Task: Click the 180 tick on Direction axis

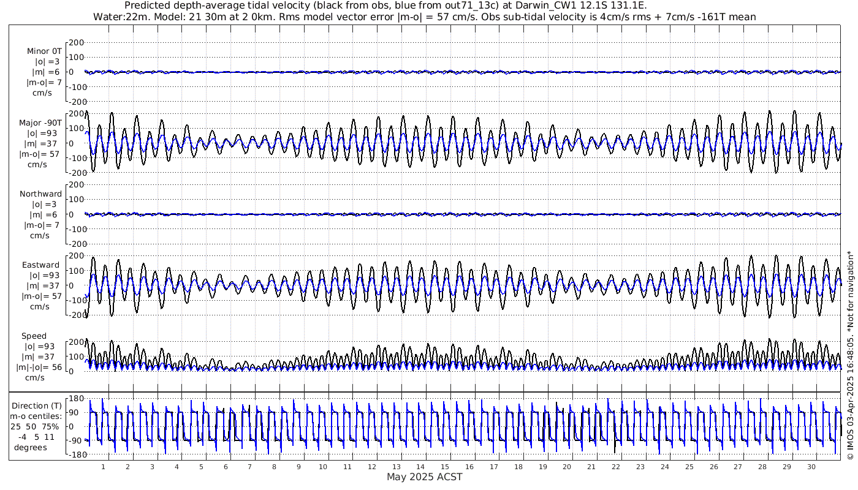Action: [x=75, y=399]
